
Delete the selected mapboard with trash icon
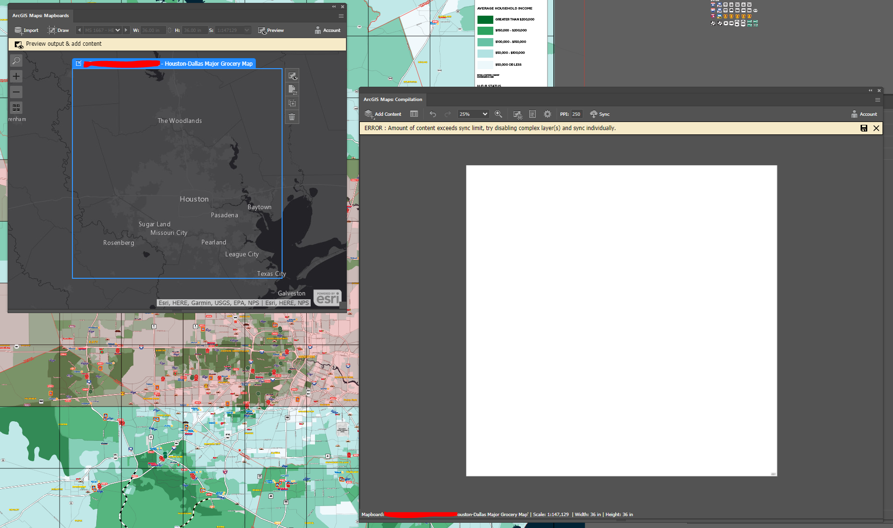292,117
